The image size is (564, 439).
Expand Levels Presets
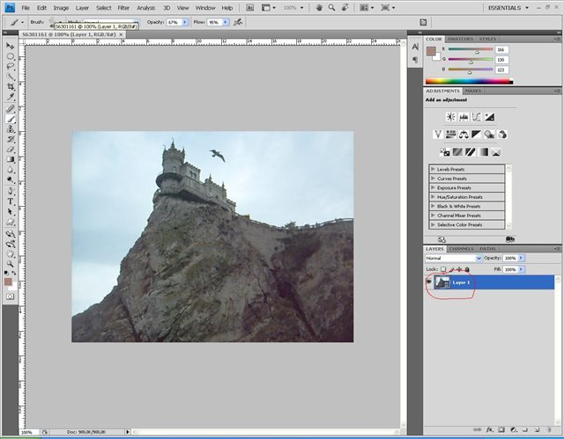(467, 169)
